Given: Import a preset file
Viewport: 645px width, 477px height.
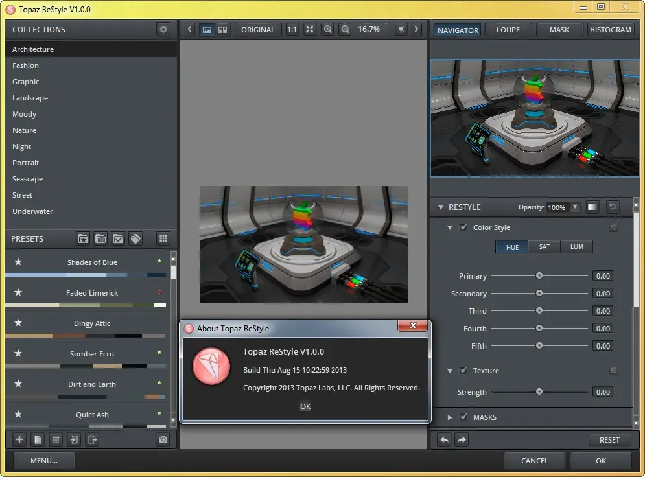Looking at the screenshot, I should pyautogui.click(x=74, y=439).
